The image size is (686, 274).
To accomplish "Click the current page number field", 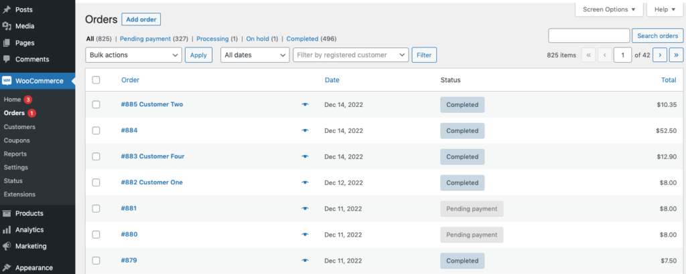I will 622,55.
